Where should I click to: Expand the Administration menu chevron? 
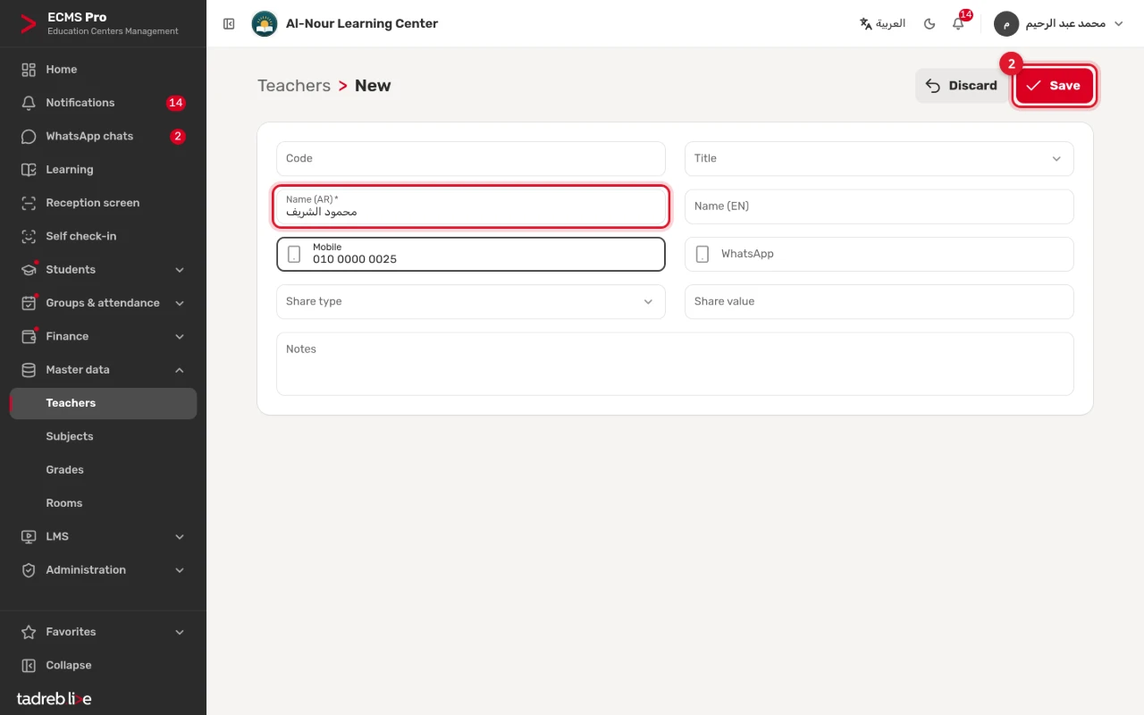180,570
